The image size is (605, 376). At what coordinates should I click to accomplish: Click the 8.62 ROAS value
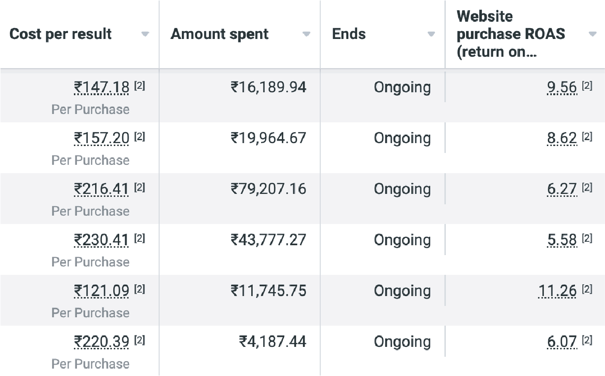562,138
